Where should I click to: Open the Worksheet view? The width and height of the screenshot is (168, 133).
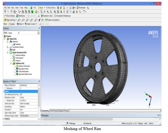point(81,8)
